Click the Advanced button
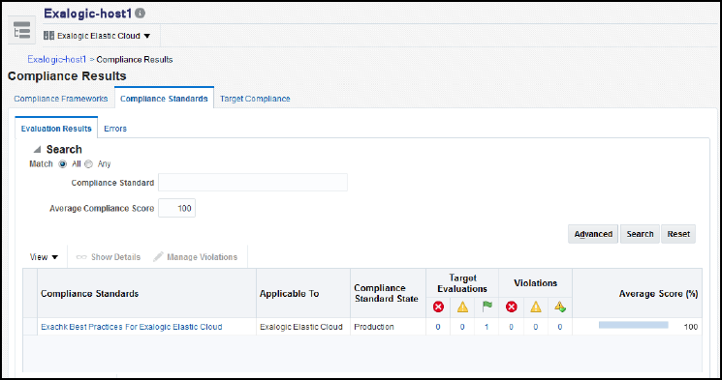 [593, 234]
